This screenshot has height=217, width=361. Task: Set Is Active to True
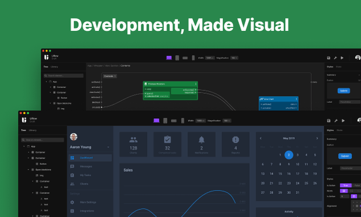(x=346, y=186)
